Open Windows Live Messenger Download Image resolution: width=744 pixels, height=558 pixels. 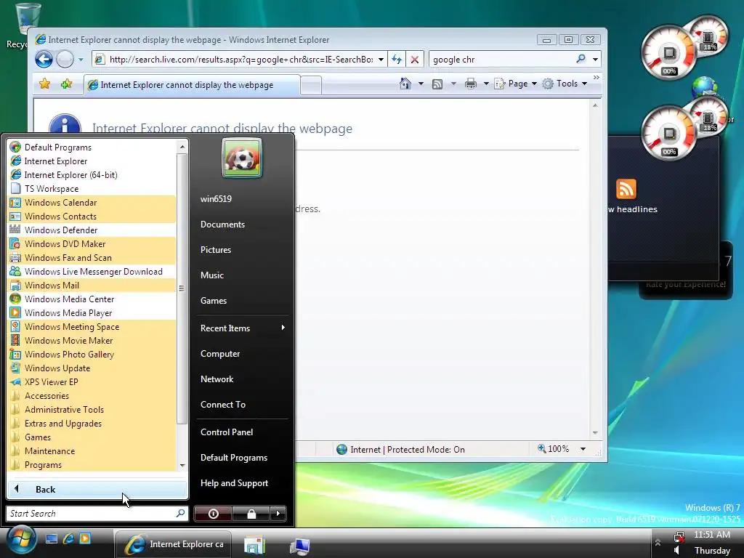coord(92,272)
